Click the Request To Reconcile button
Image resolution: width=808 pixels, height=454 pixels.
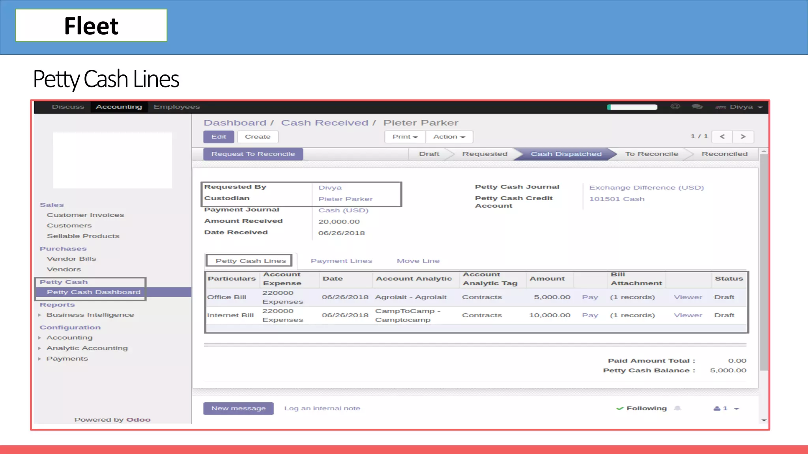tap(253, 154)
